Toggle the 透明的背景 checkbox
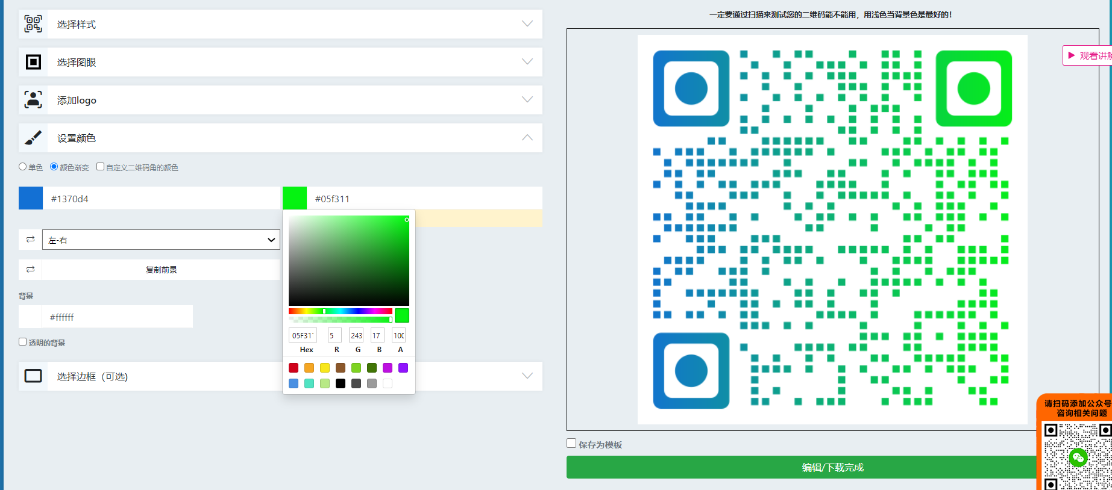 click(x=22, y=342)
